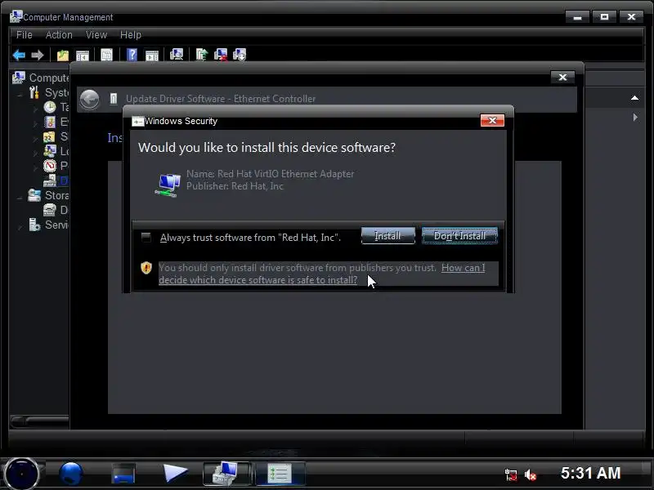Open the Start orb
Image resolution: width=654 pixels, height=490 pixels.
(x=21, y=474)
